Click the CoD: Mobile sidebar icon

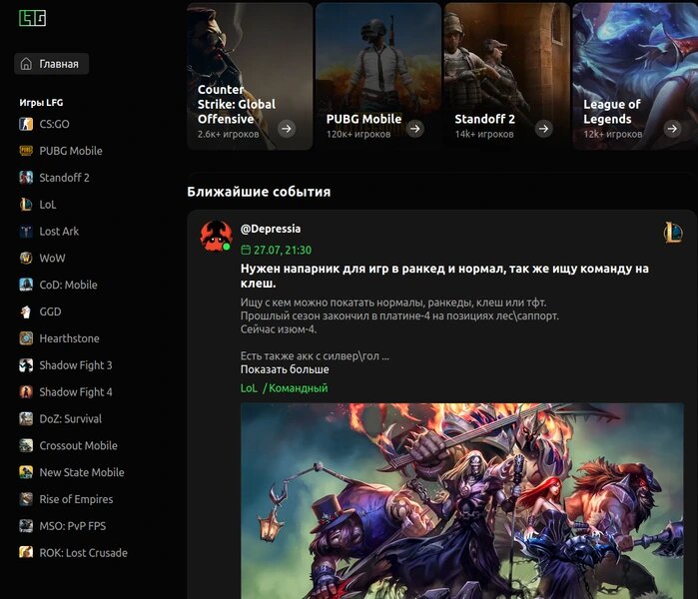tap(26, 285)
